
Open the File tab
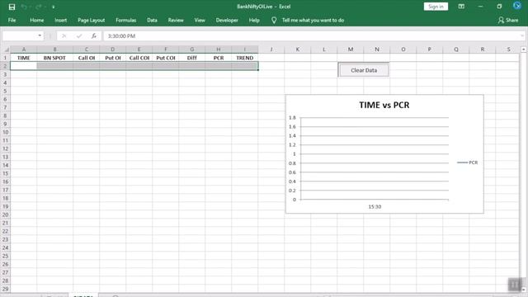tap(12, 20)
